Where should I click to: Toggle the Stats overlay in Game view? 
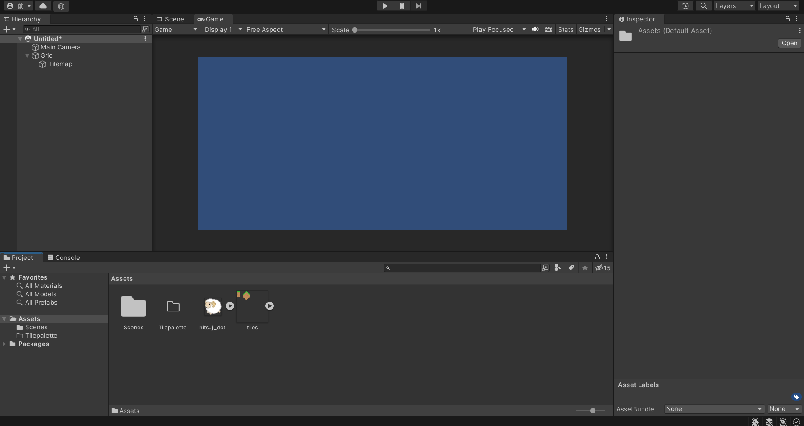pyautogui.click(x=565, y=29)
